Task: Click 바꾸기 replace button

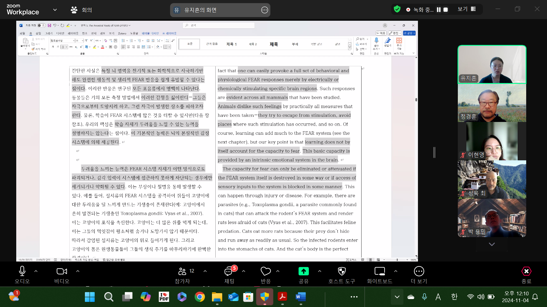Action: (361, 44)
